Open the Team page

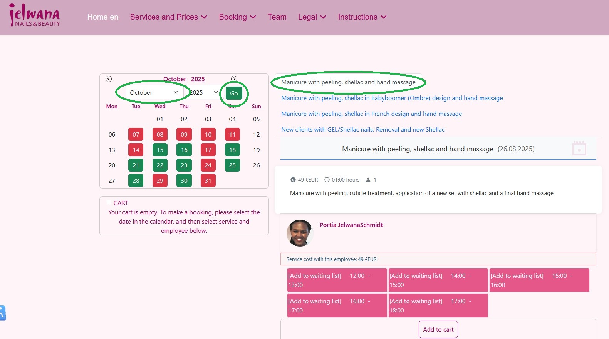click(x=277, y=17)
